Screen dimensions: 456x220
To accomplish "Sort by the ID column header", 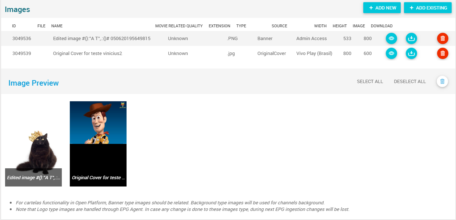I will 14,26.
